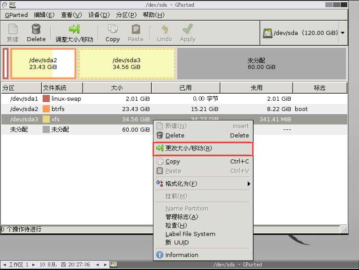This screenshot has height=270, width=359.
Task: Click the clock 20:27:06 in bottom panel
Action: [79, 265]
